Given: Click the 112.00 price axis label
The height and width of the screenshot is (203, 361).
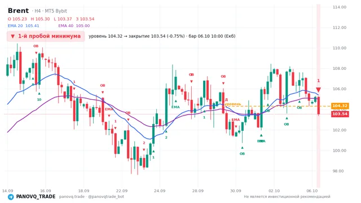Looking at the screenshot, I should pos(340,28).
